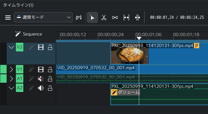Unmute the A1 audio track
Image resolution: width=208 pixels, height=114 pixels.
(41, 78)
